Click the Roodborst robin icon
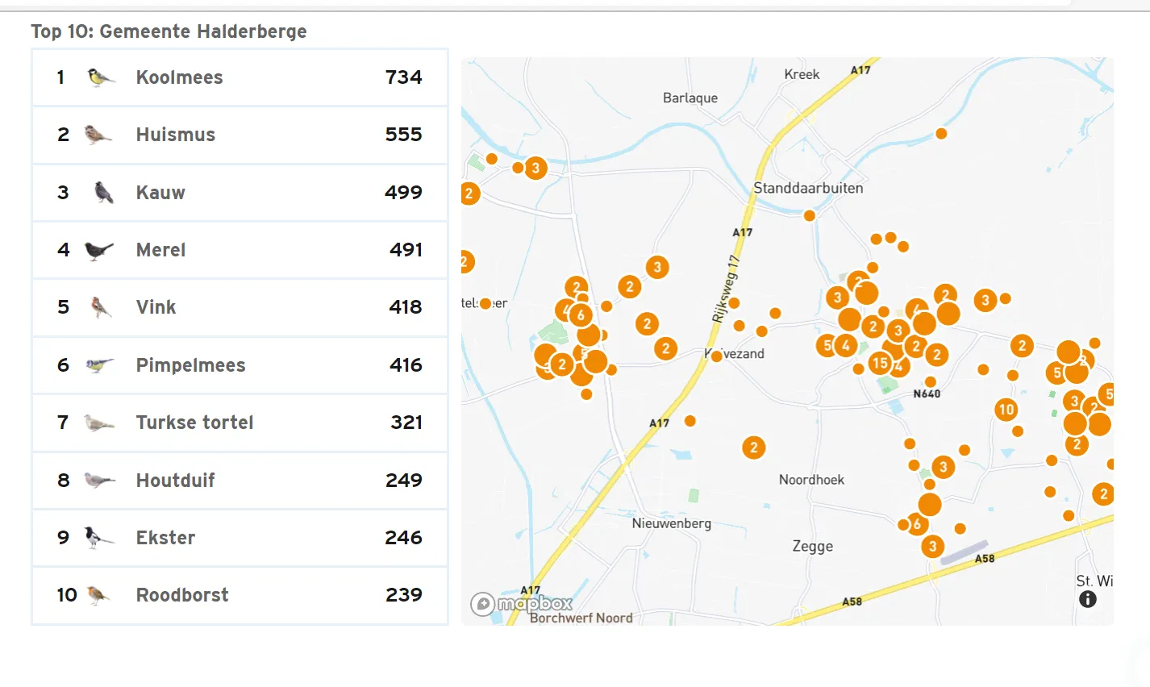 point(98,595)
